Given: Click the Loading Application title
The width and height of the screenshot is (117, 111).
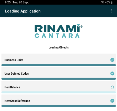Looking at the screenshot, I should pyautogui.click(x=23, y=11).
